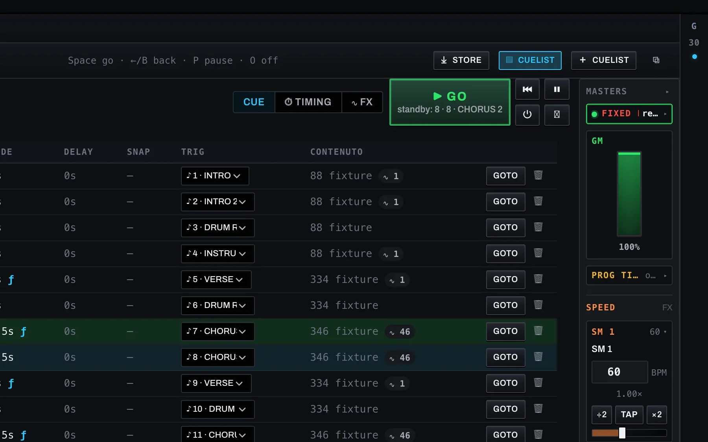Delete the 5 VERSE cue
This screenshot has width=708, height=442.
point(538,279)
